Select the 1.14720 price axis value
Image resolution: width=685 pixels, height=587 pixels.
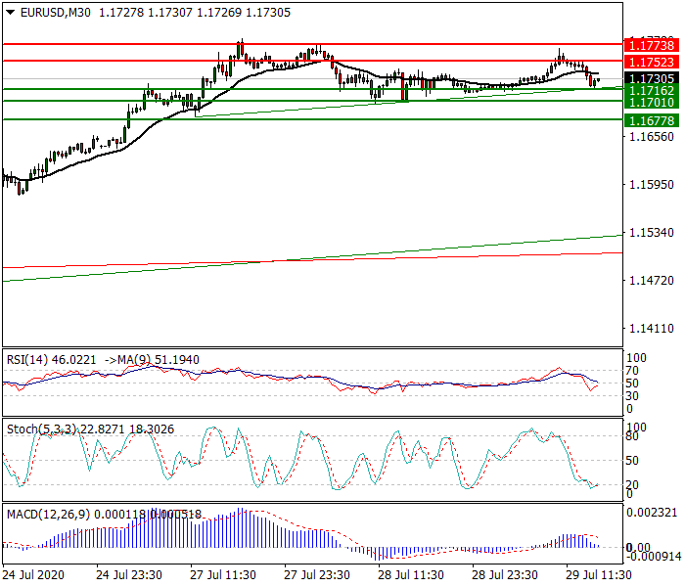click(652, 281)
